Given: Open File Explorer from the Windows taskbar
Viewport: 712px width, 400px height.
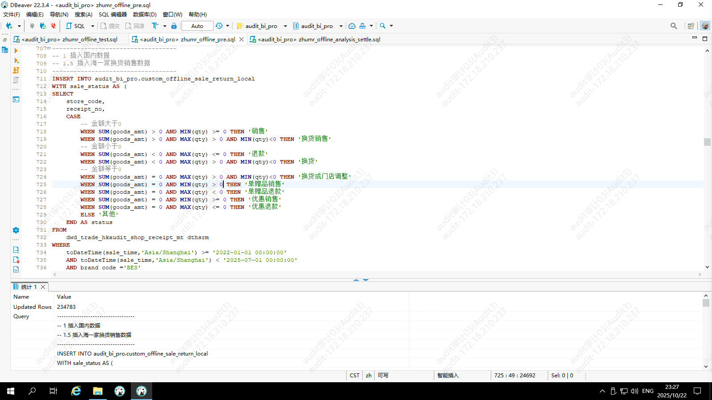Looking at the screenshot, I should coord(98,391).
